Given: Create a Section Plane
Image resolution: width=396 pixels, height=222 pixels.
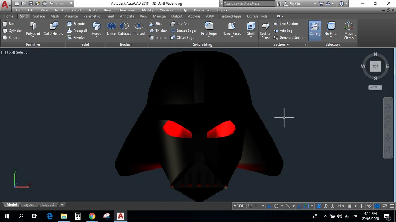Looking at the screenshot, I should (x=265, y=31).
